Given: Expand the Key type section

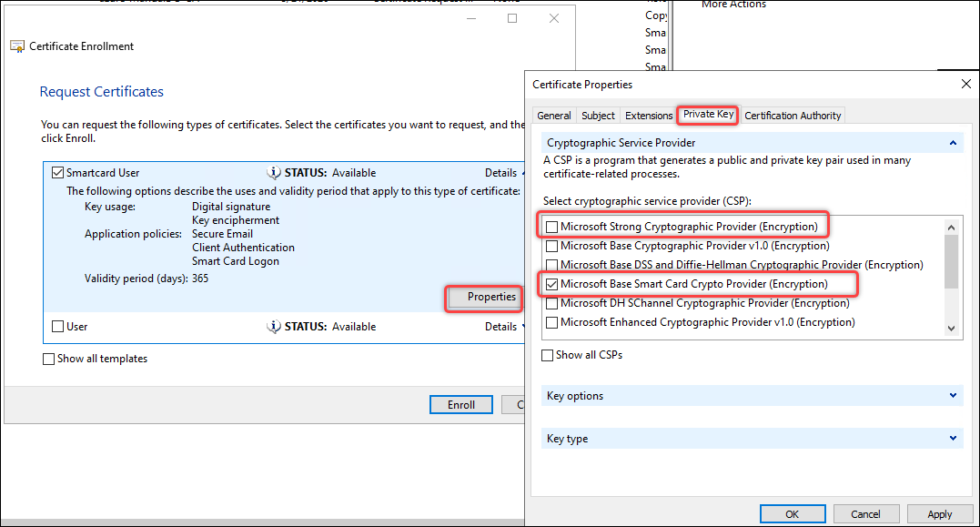Looking at the screenshot, I should pyautogui.click(x=953, y=438).
